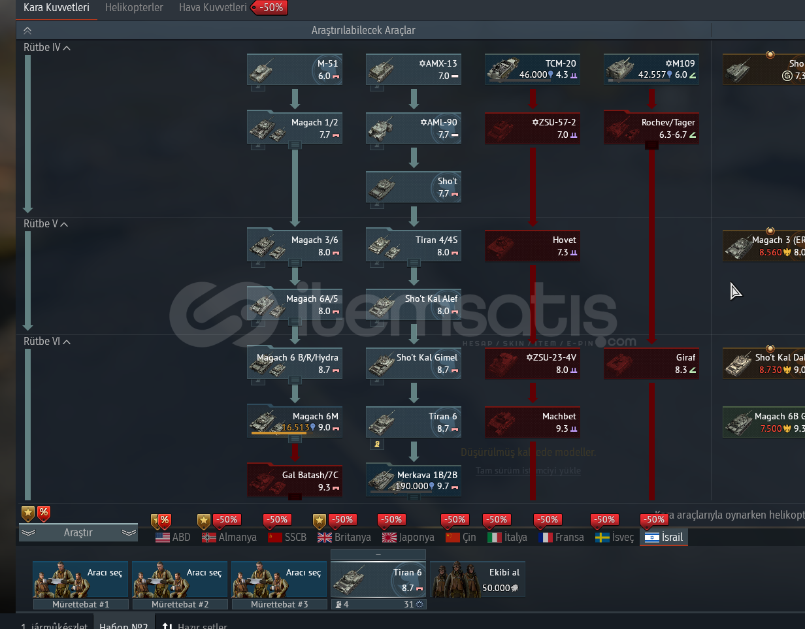Click the Tam sürüm istemciyi yükle link
805x629 pixels.
(528, 470)
